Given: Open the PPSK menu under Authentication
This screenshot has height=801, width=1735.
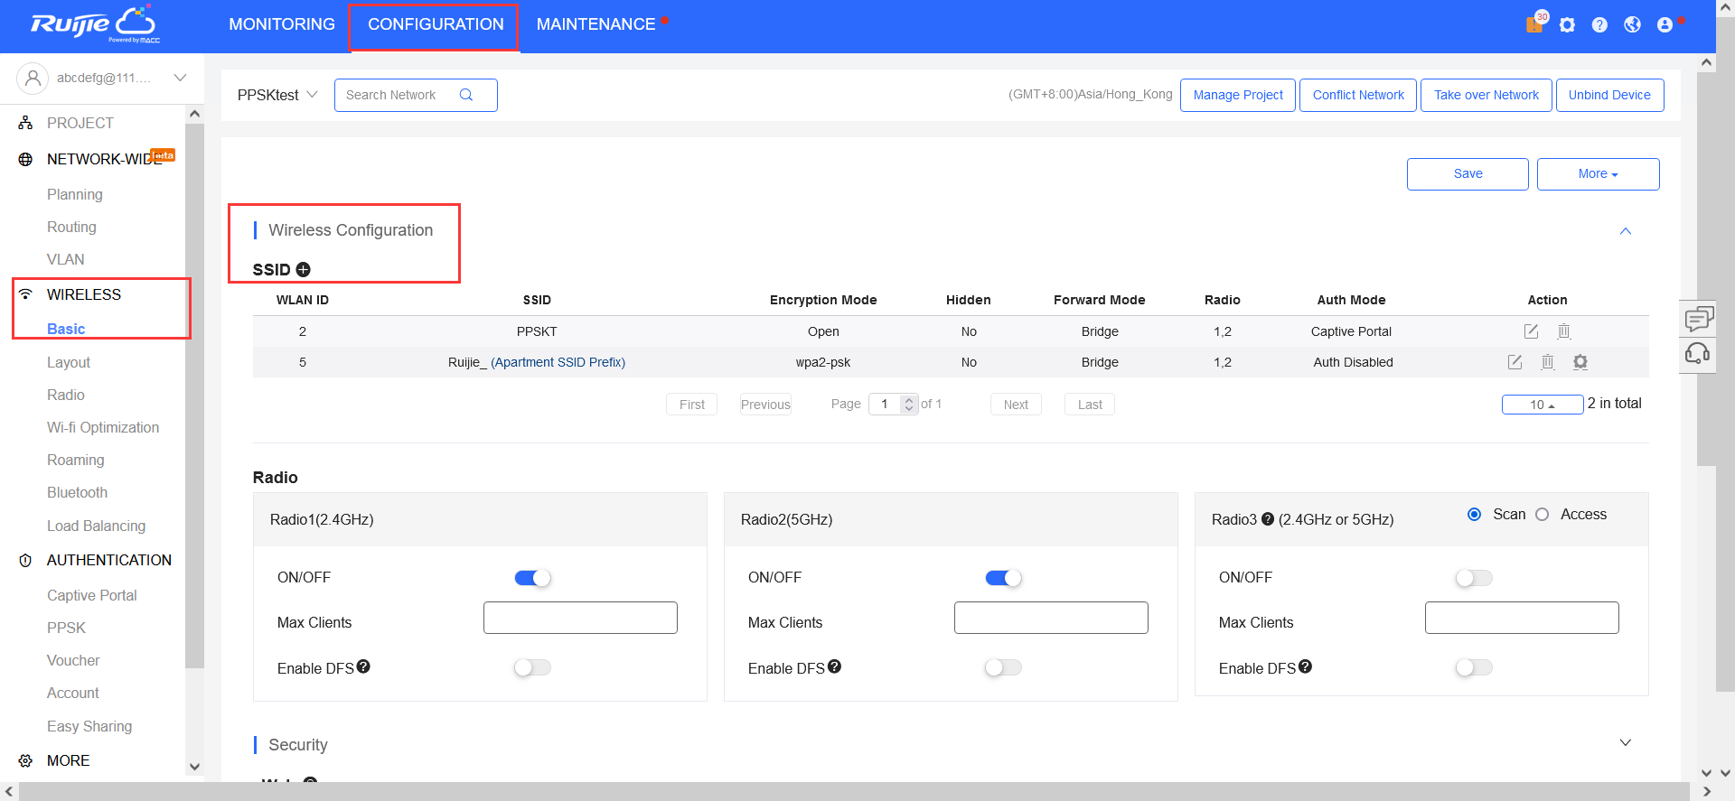Looking at the screenshot, I should [66, 628].
